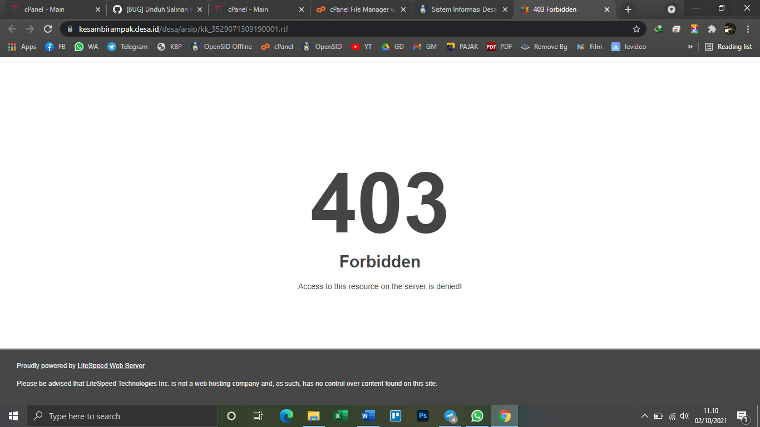Open the levideo bookmark

point(629,47)
